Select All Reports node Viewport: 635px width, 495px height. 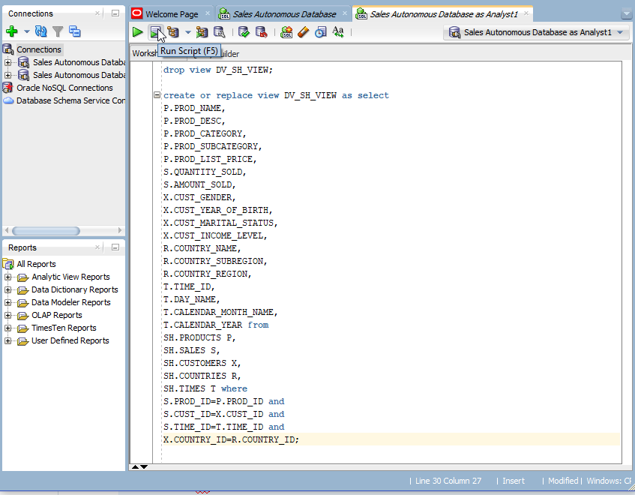point(36,264)
